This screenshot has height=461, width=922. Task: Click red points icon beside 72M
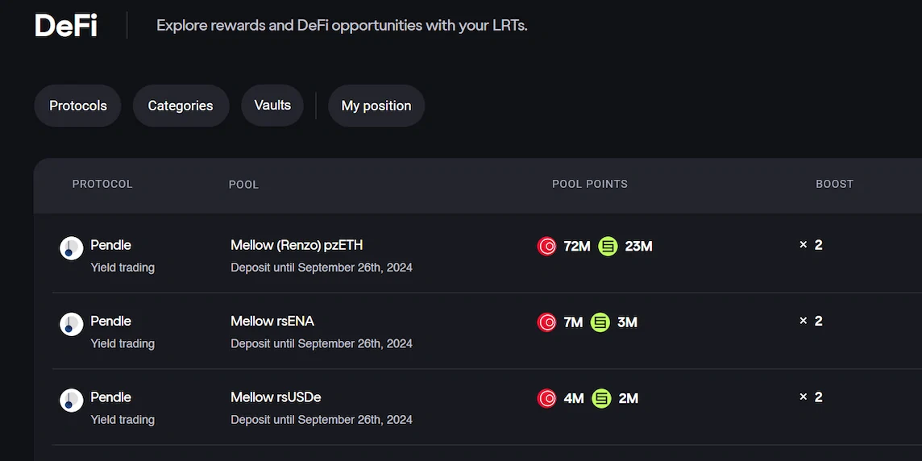click(547, 247)
